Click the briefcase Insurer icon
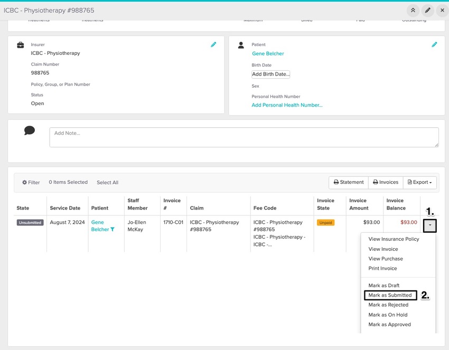 (20, 45)
